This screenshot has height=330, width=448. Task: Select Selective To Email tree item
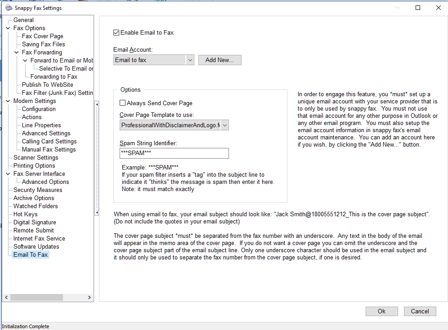pyautogui.click(x=66, y=68)
